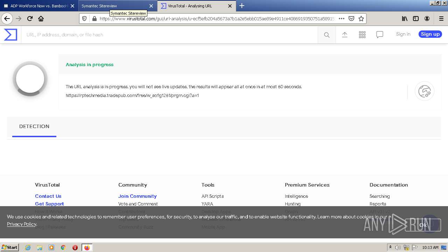Click the VirusTotal logo
This screenshot has height=252, width=448.
[10, 35]
